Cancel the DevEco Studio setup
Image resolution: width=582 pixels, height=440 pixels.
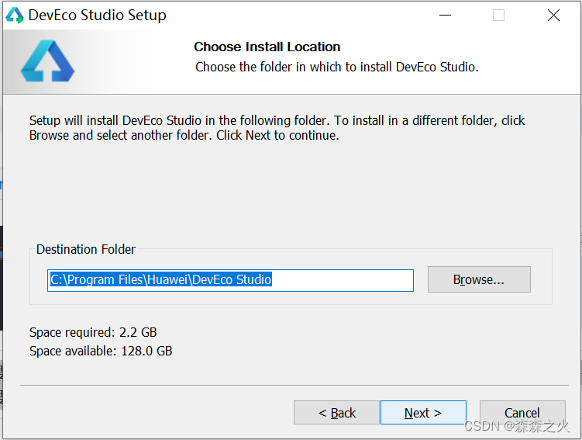tap(522, 413)
